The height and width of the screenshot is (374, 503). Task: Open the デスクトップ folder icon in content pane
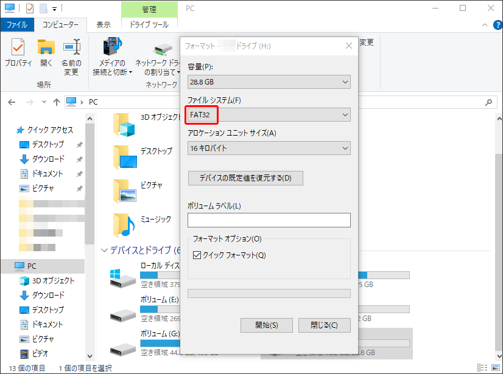click(125, 157)
